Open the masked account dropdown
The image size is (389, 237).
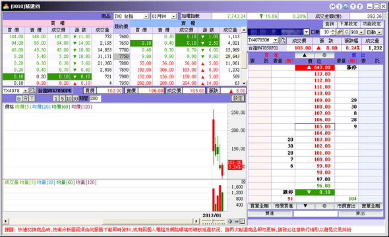(x=307, y=32)
